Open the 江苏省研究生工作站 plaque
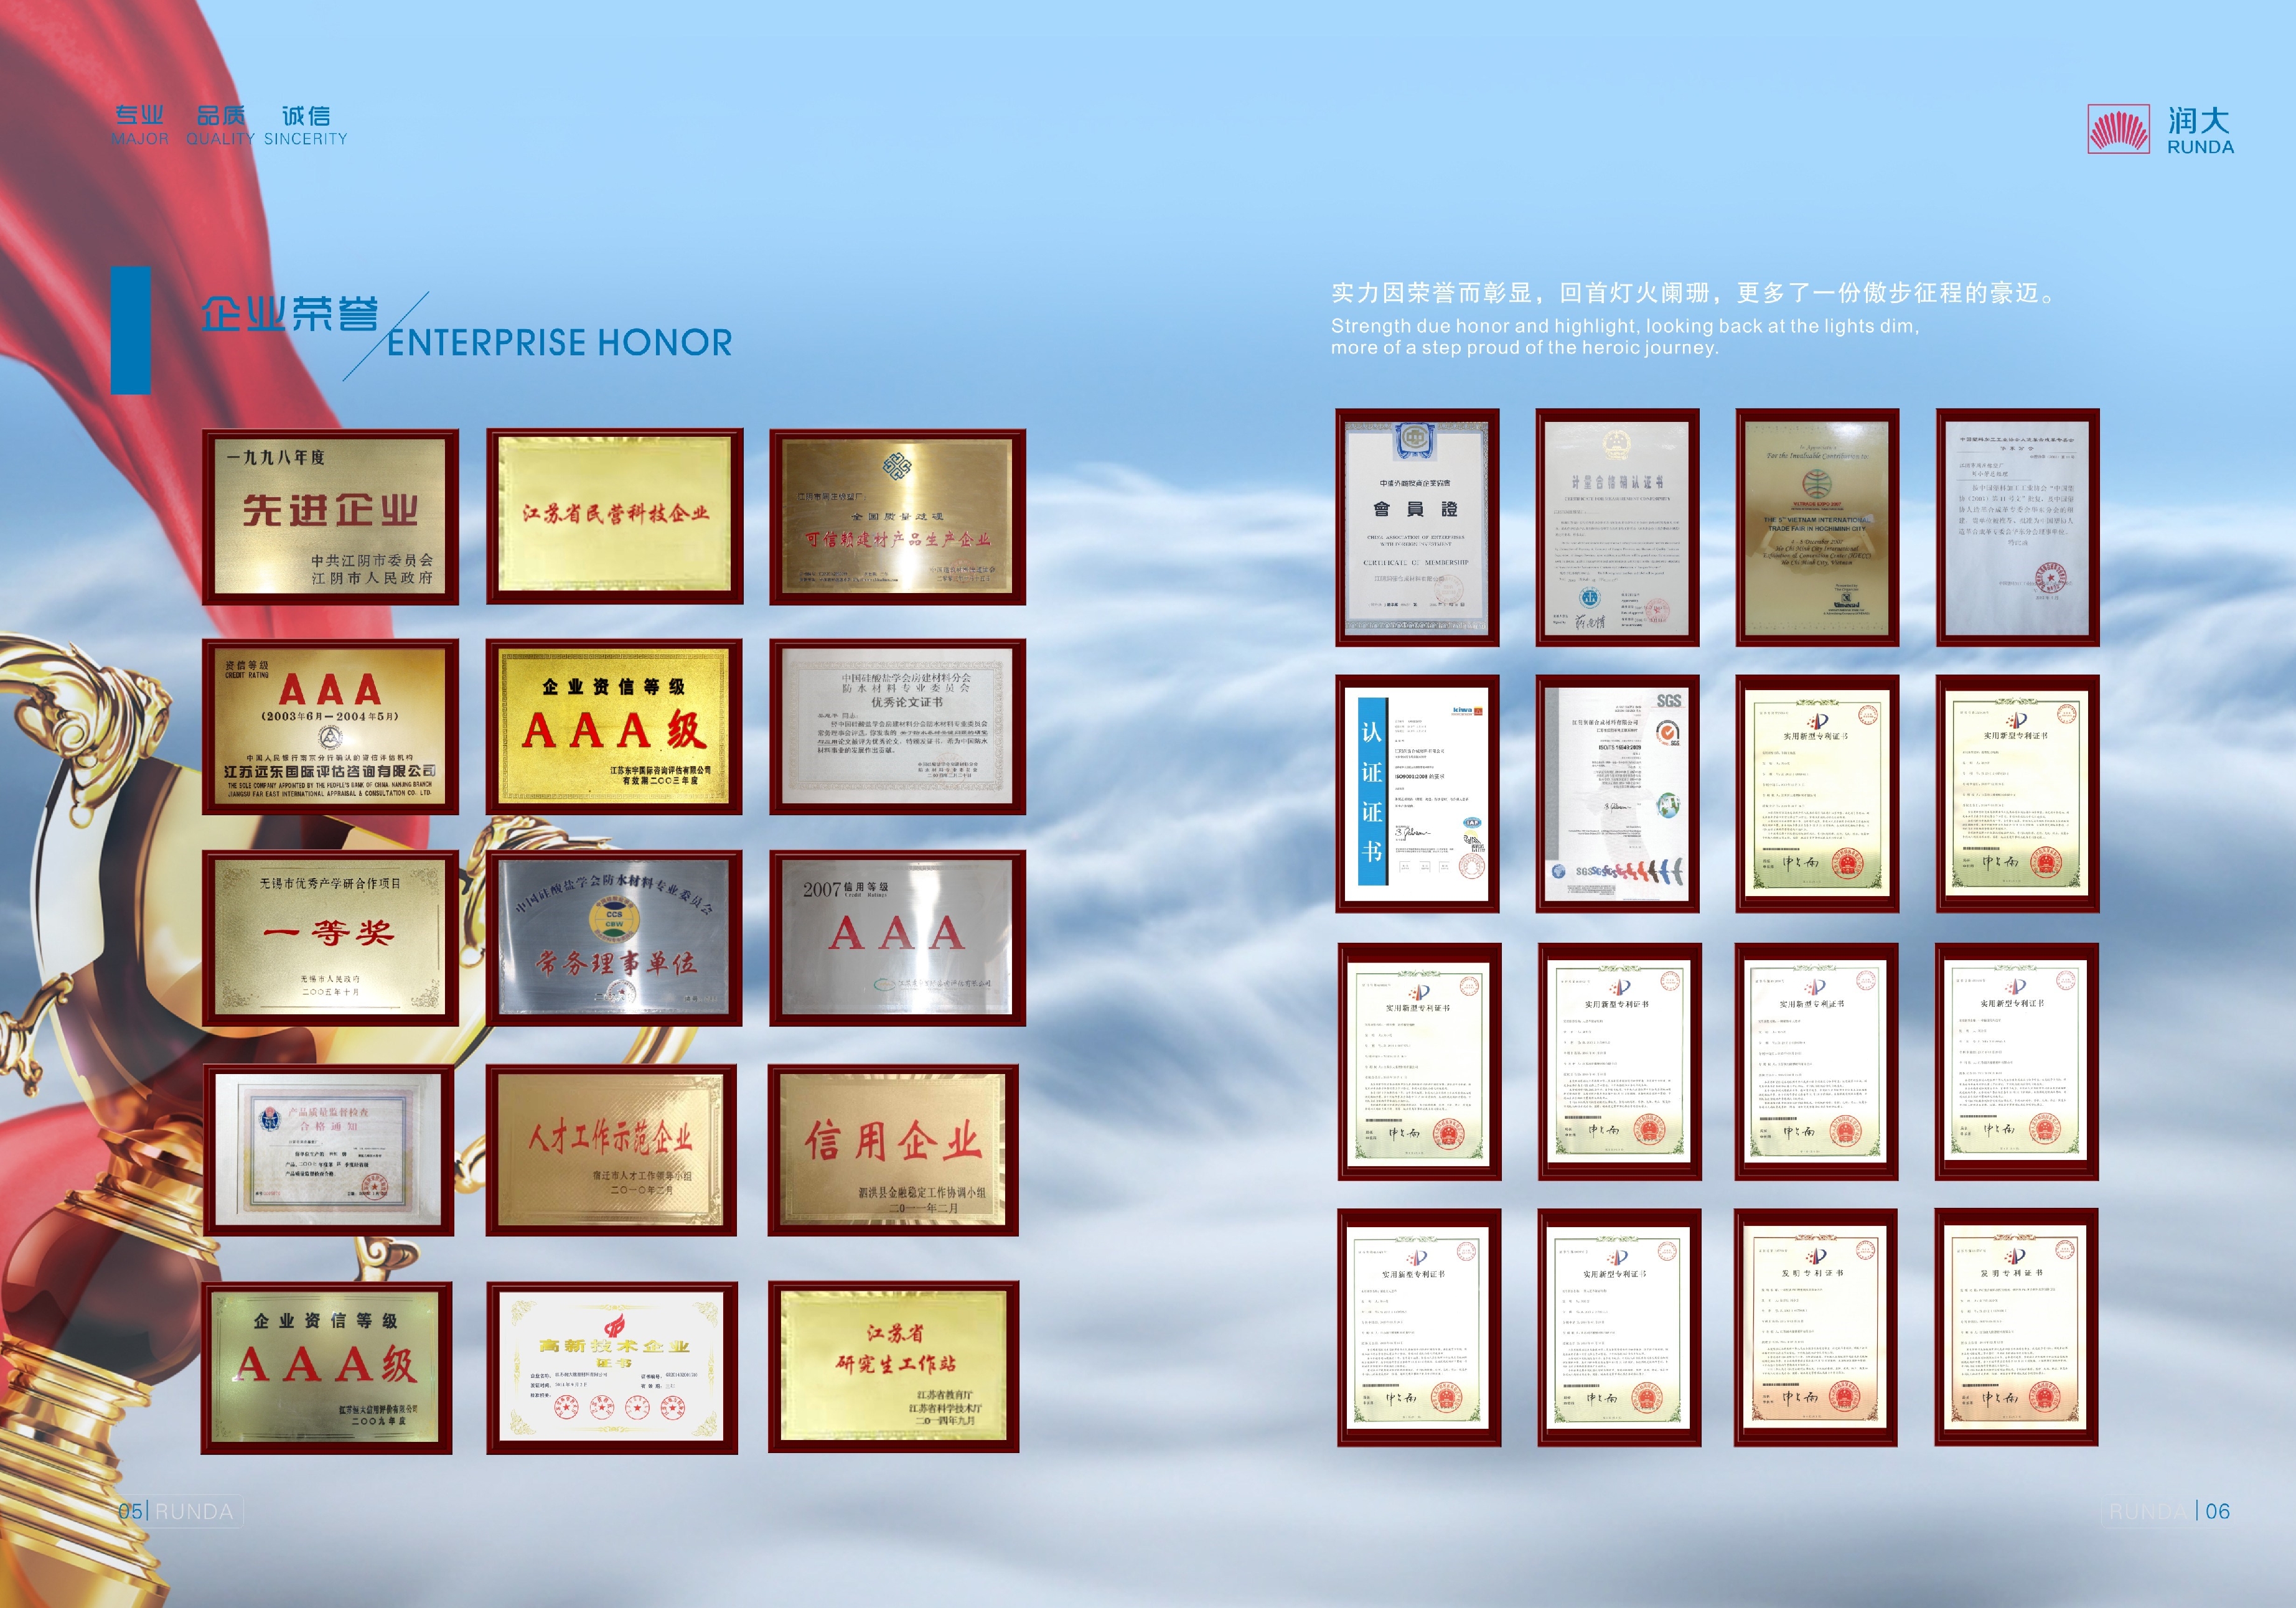This screenshot has width=2296, height=1608. pyautogui.click(x=893, y=1367)
